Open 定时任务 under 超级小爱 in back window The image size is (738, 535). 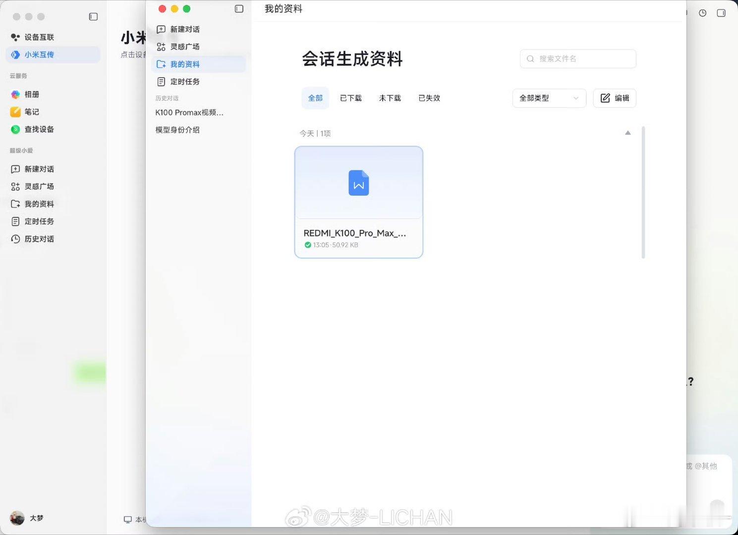53,221
